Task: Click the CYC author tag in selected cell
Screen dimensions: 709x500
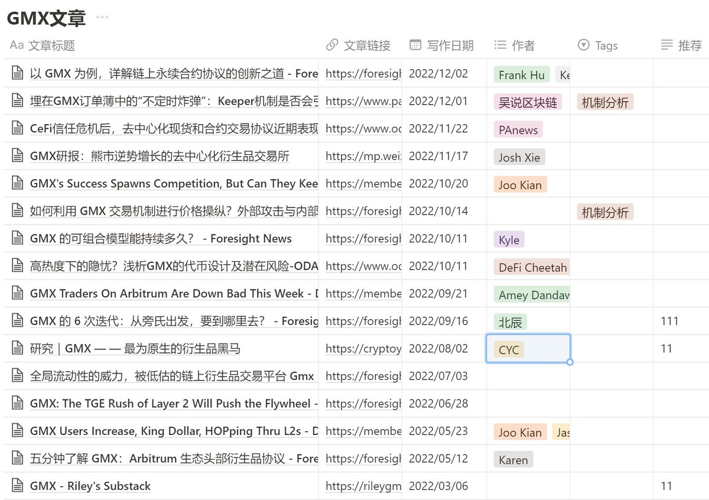Action: tap(509, 350)
